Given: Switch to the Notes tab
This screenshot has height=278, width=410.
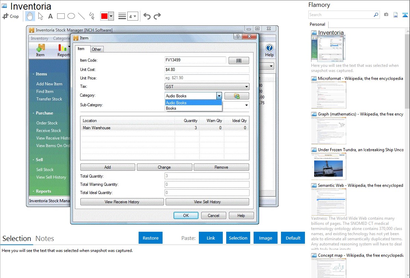Looking at the screenshot, I should click(x=45, y=239).
